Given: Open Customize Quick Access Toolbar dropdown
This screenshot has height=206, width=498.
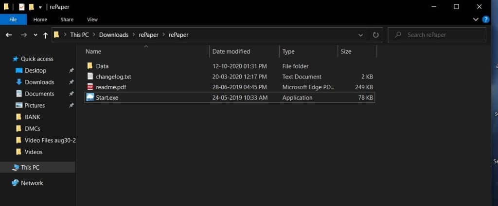Looking at the screenshot, I should click(40, 7).
